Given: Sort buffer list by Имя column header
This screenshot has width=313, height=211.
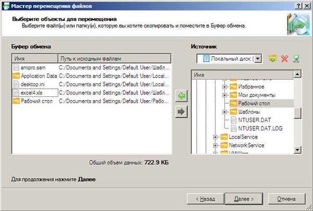Looking at the screenshot, I should coord(35,59).
